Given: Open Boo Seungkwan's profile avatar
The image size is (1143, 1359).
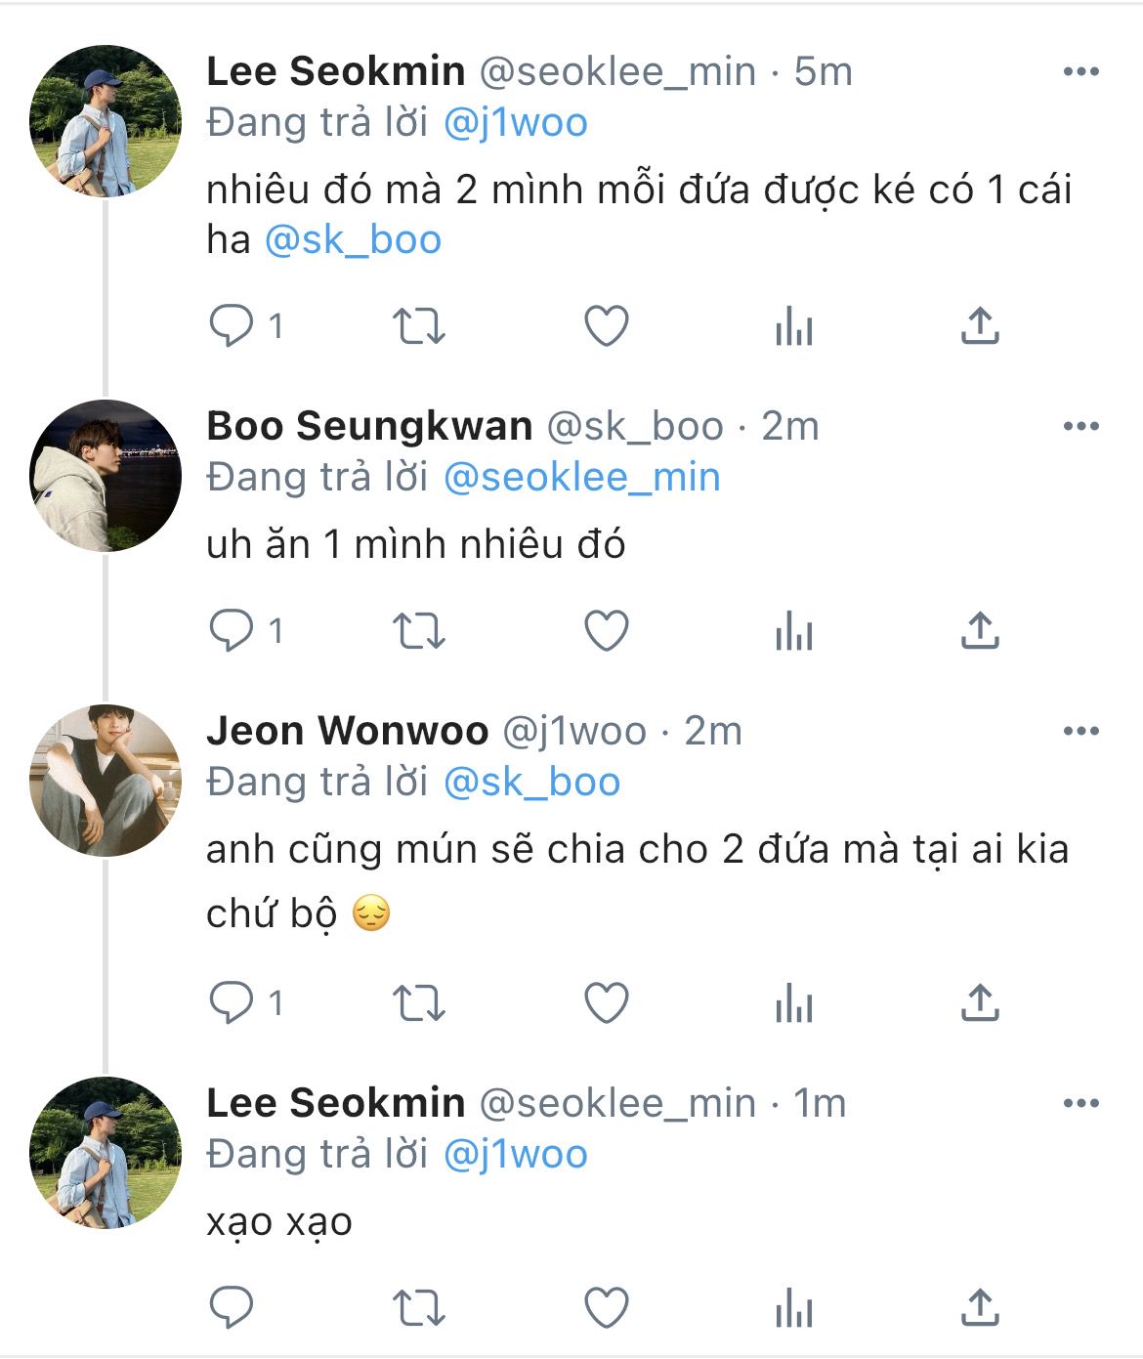Looking at the screenshot, I should (x=106, y=476).
